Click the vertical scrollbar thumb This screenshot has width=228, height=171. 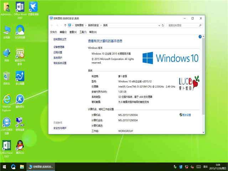[203, 76]
